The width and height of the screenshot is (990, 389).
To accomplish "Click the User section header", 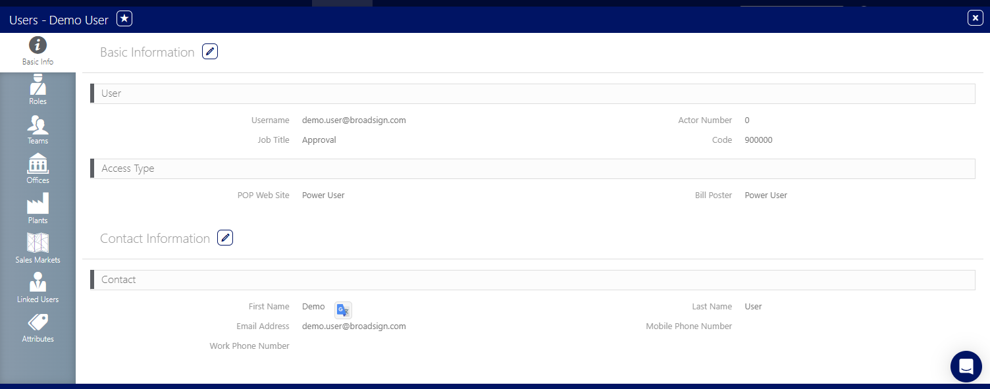I will coord(533,93).
